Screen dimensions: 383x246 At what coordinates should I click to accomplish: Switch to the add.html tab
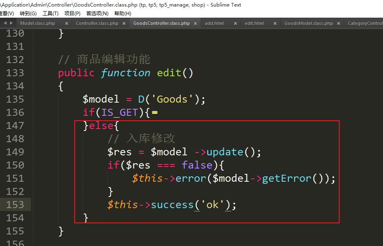pos(214,23)
